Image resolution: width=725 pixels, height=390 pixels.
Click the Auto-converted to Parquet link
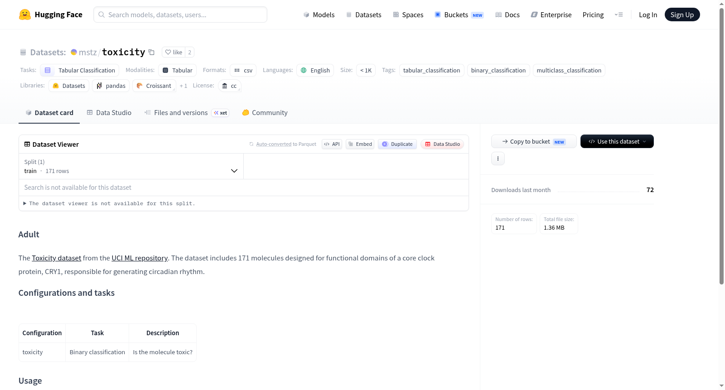274,144
